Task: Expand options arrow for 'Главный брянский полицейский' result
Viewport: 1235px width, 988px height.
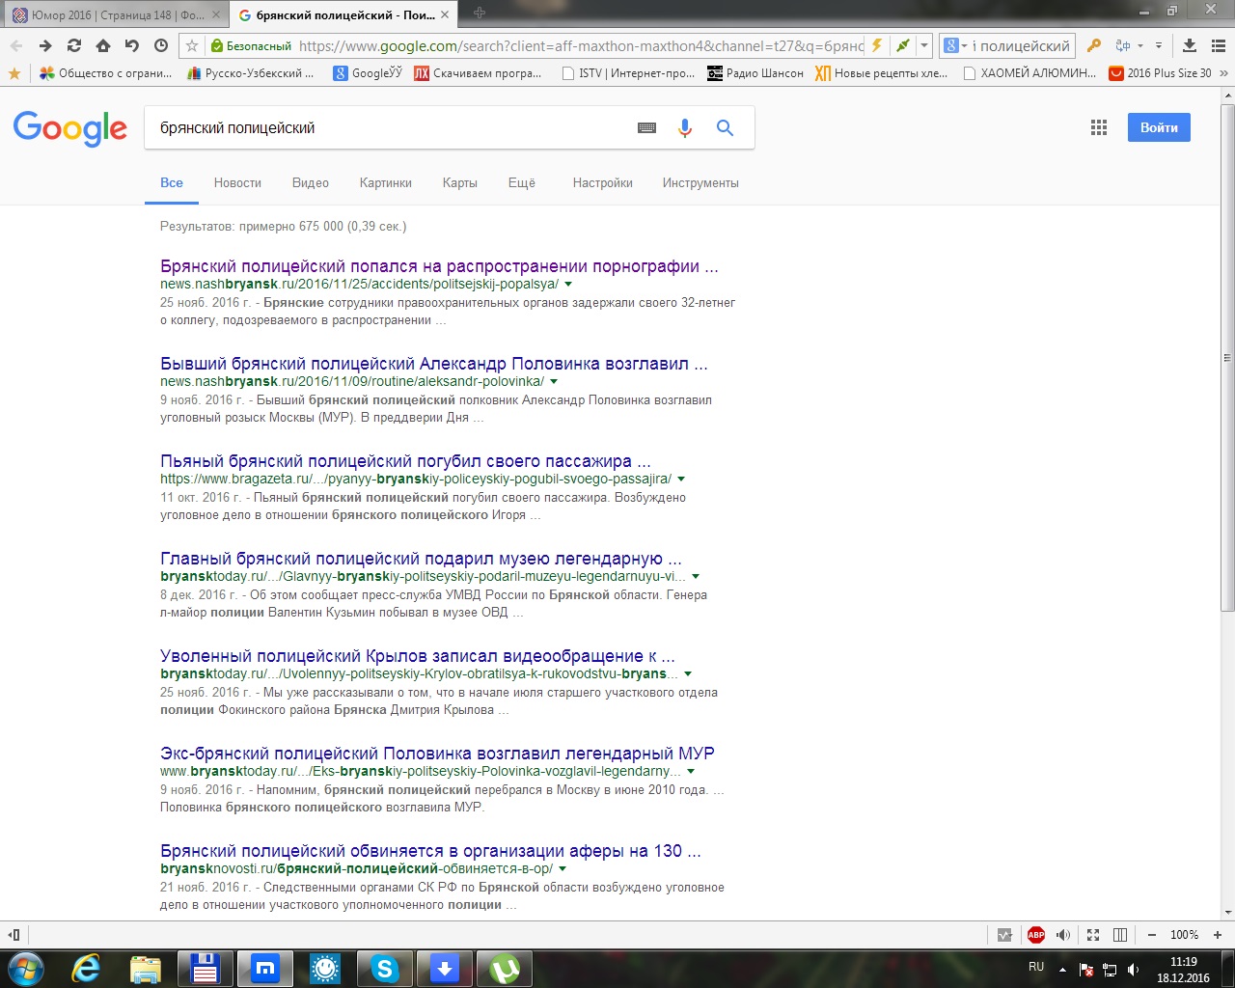Action: pyautogui.click(x=696, y=577)
